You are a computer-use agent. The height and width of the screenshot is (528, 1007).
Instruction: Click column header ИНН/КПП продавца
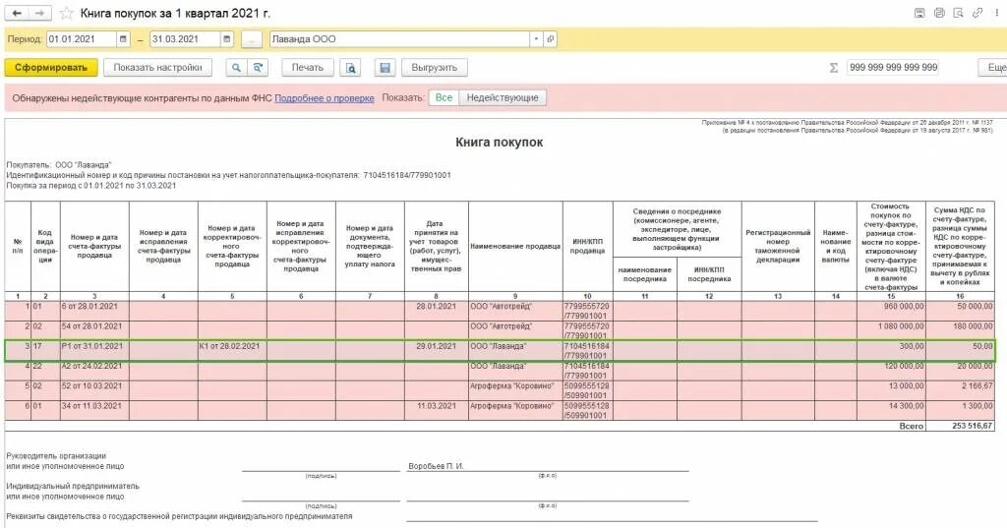(588, 247)
